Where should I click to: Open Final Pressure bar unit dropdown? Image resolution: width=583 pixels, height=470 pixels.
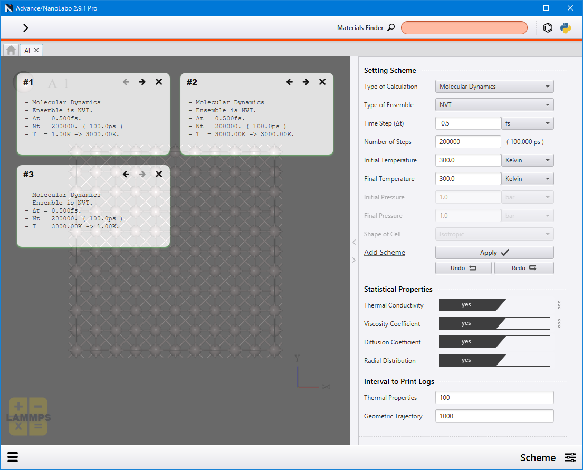click(527, 216)
